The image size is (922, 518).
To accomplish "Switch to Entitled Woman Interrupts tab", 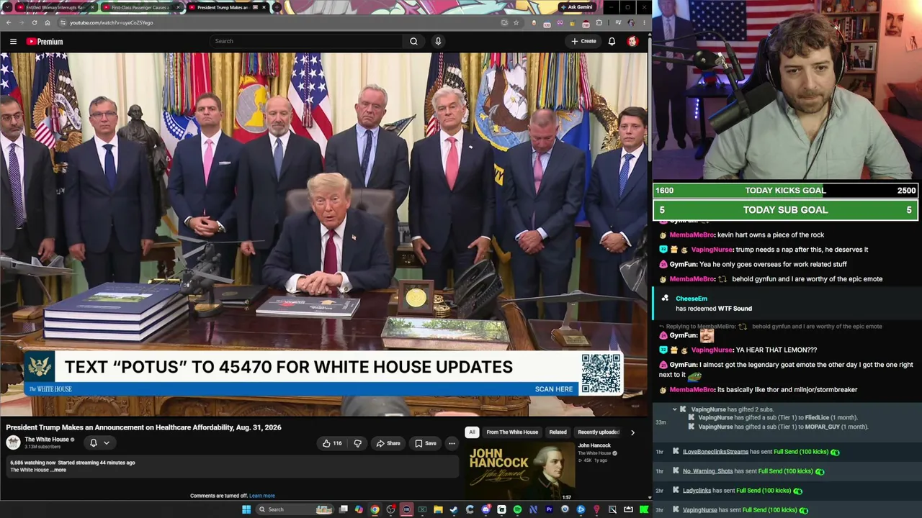I will click(55, 7).
